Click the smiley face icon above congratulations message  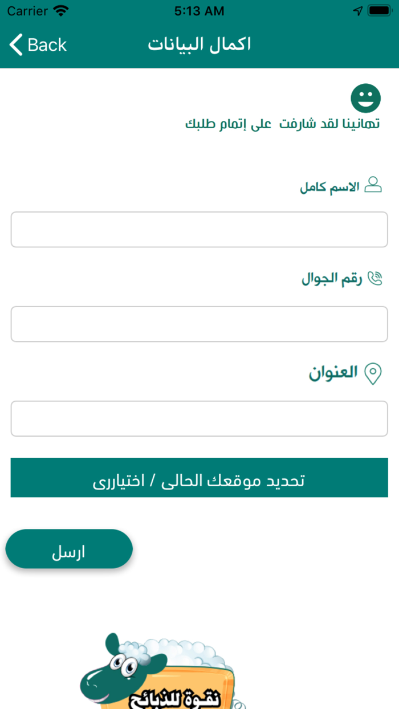(x=365, y=98)
